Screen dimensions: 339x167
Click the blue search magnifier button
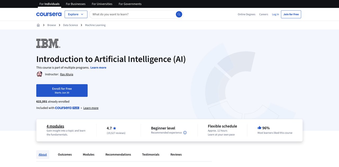179,14
